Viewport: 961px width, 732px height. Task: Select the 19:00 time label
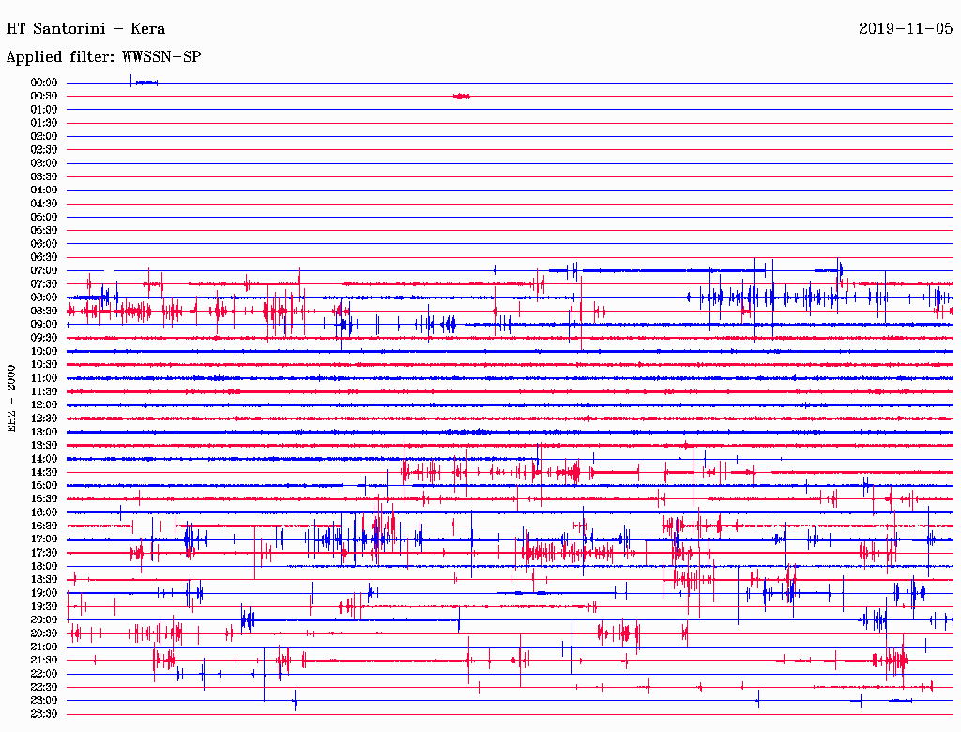pos(43,593)
